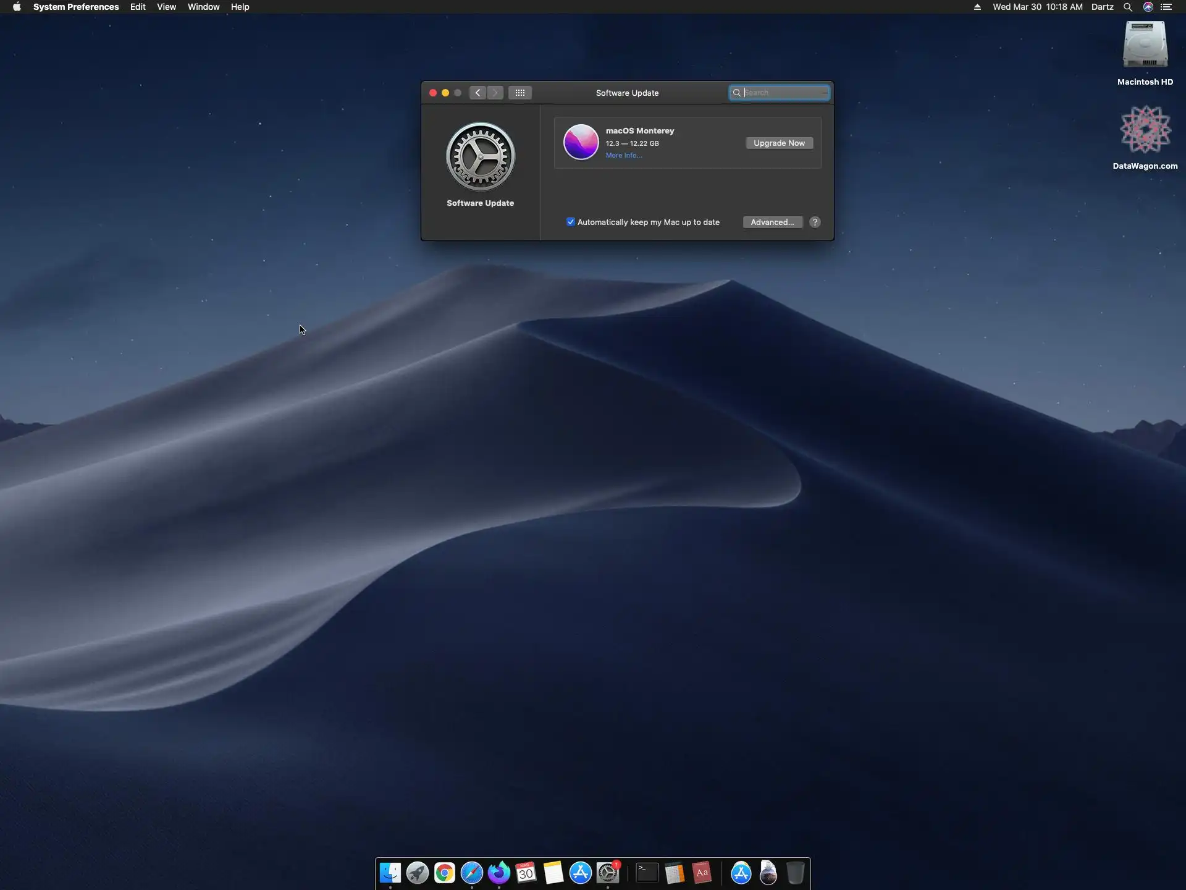Image resolution: width=1186 pixels, height=890 pixels.
Task: Open Google Chrome from the Dock
Action: [444, 873]
